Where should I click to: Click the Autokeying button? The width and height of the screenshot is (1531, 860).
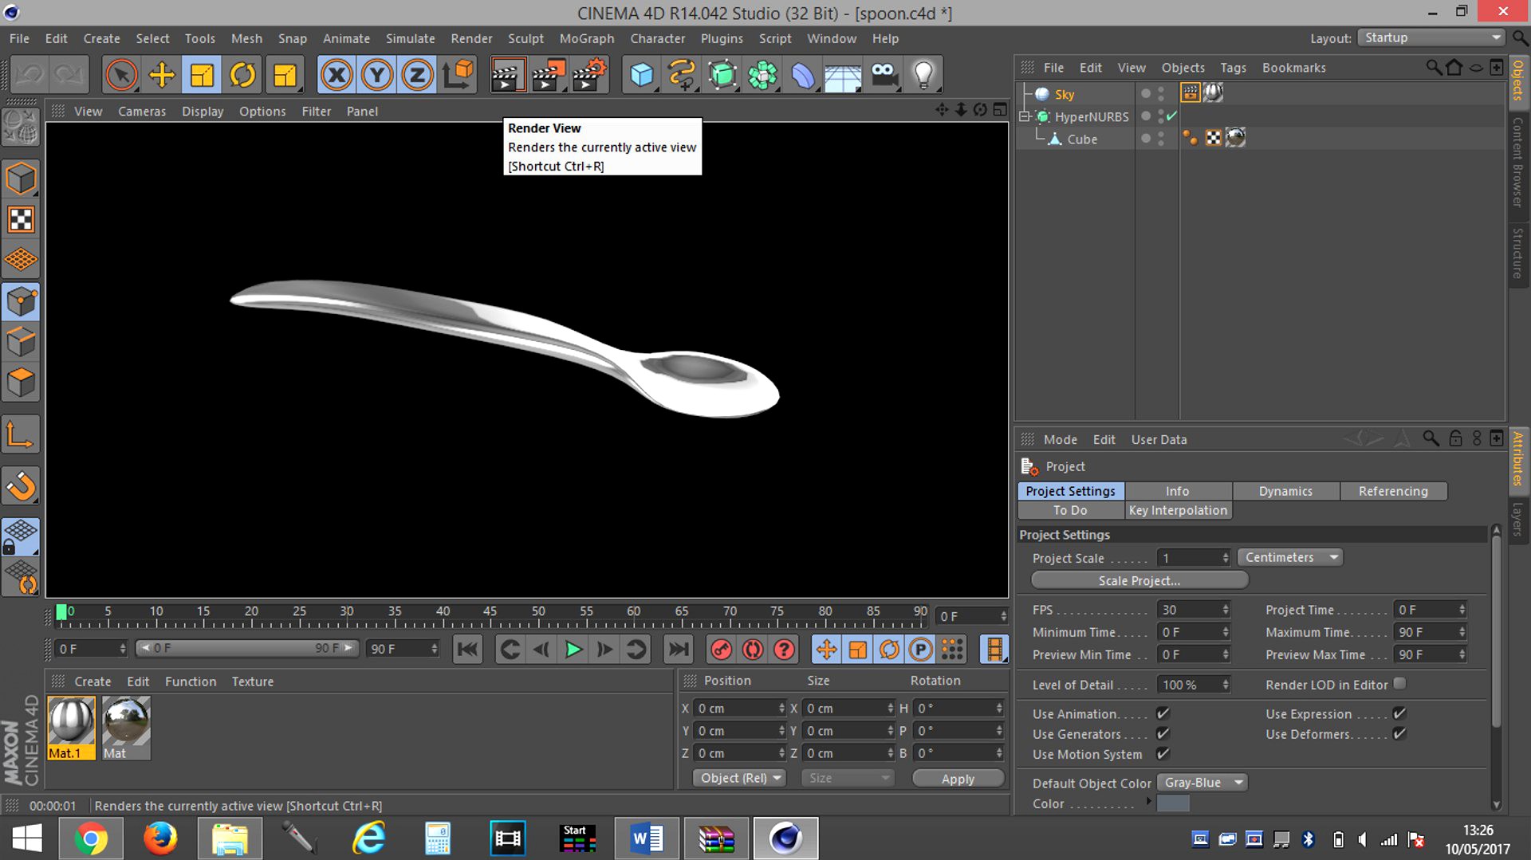[x=753, y=650]
